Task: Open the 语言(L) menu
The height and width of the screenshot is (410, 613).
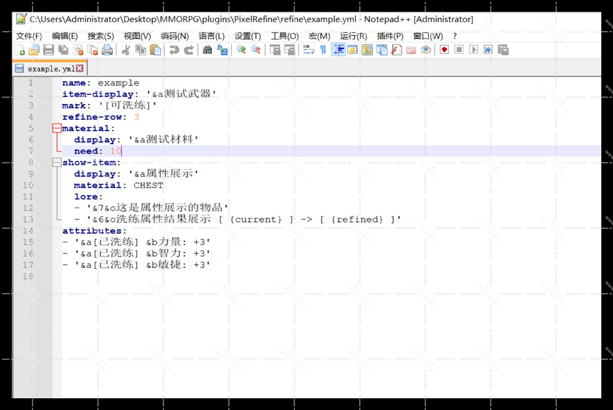Action: 212,36
